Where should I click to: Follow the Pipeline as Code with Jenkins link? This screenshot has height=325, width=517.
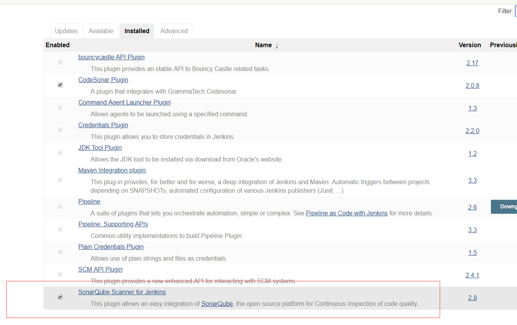click(x=346, y=213)
